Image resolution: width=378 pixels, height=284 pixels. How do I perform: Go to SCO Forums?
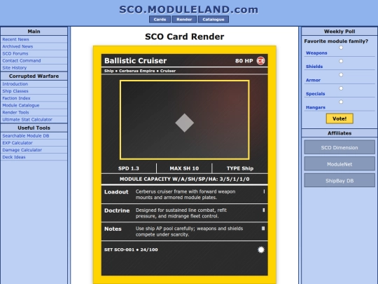click(x=15, y=53)
